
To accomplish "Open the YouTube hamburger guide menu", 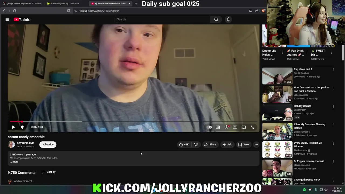I will 7,19.
